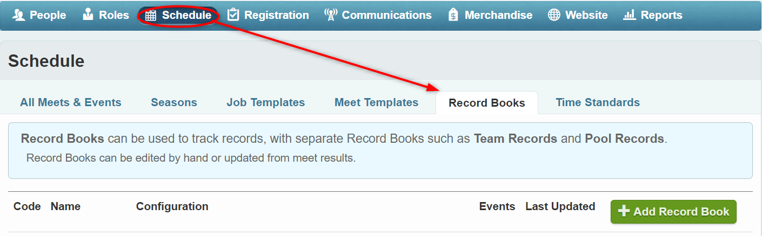The image size is (762, 236).
Task: Click the Website globe icon
Action: click(x=554, y=15)
